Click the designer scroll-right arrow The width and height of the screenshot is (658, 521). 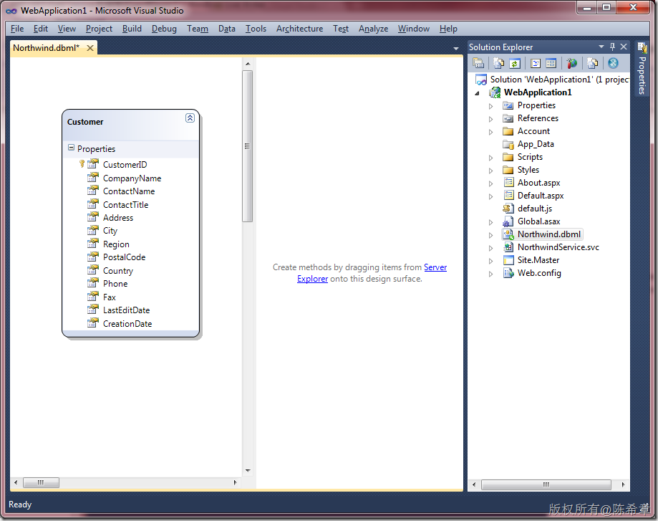[x=235, y=482]
